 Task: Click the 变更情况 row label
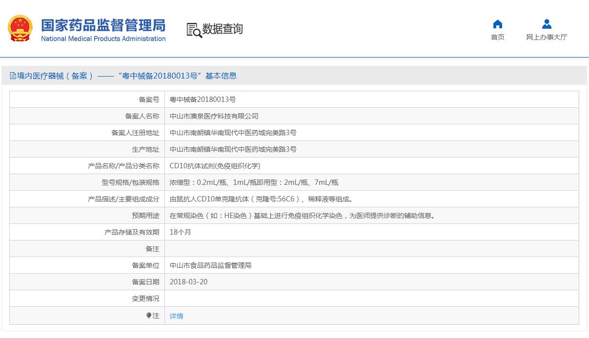point(145,298)
